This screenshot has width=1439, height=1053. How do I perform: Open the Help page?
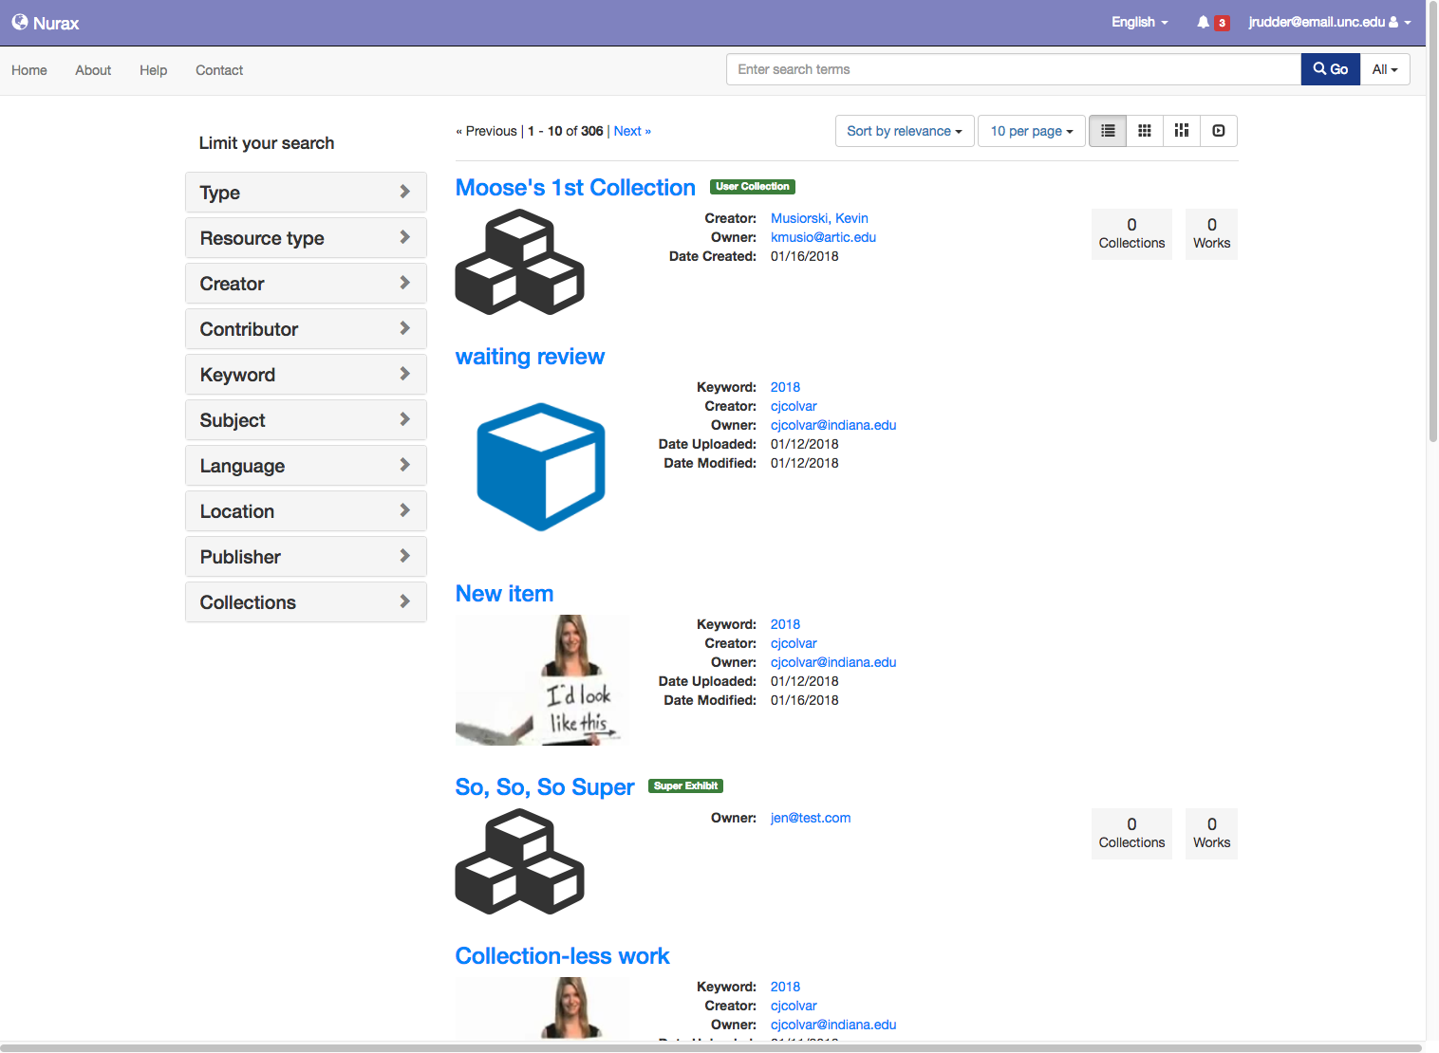(x=153, y=70)
